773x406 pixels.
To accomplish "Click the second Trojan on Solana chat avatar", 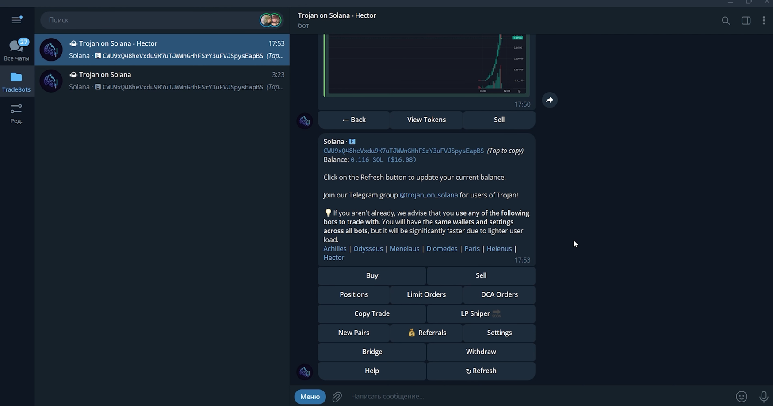I will pyautogui.click(x=51, y=81).
